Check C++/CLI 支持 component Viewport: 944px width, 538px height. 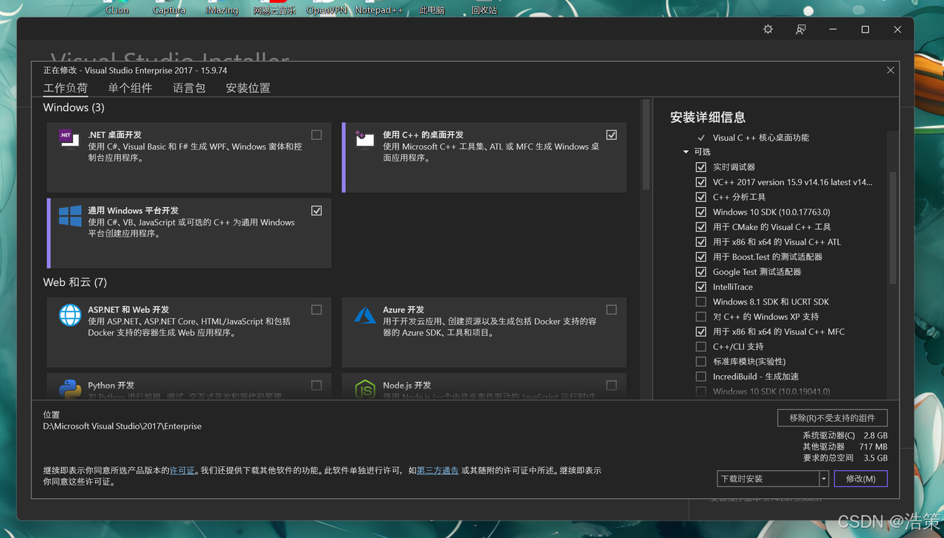click(701, 346)
